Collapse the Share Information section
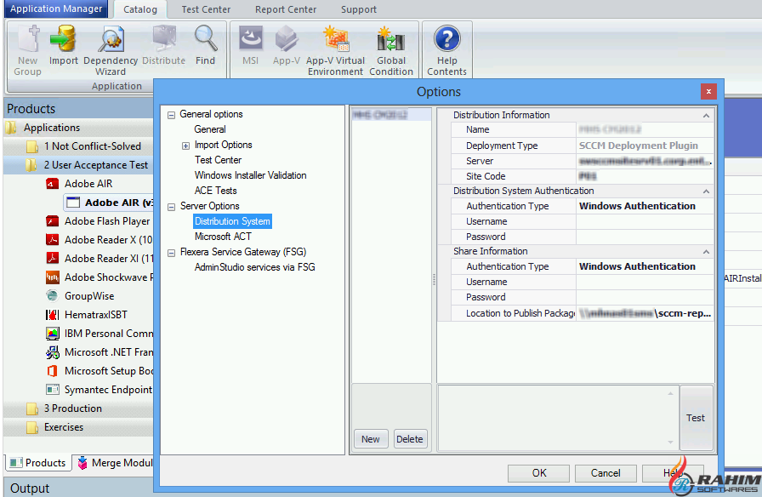762x497 pixels. click(706, 252)
